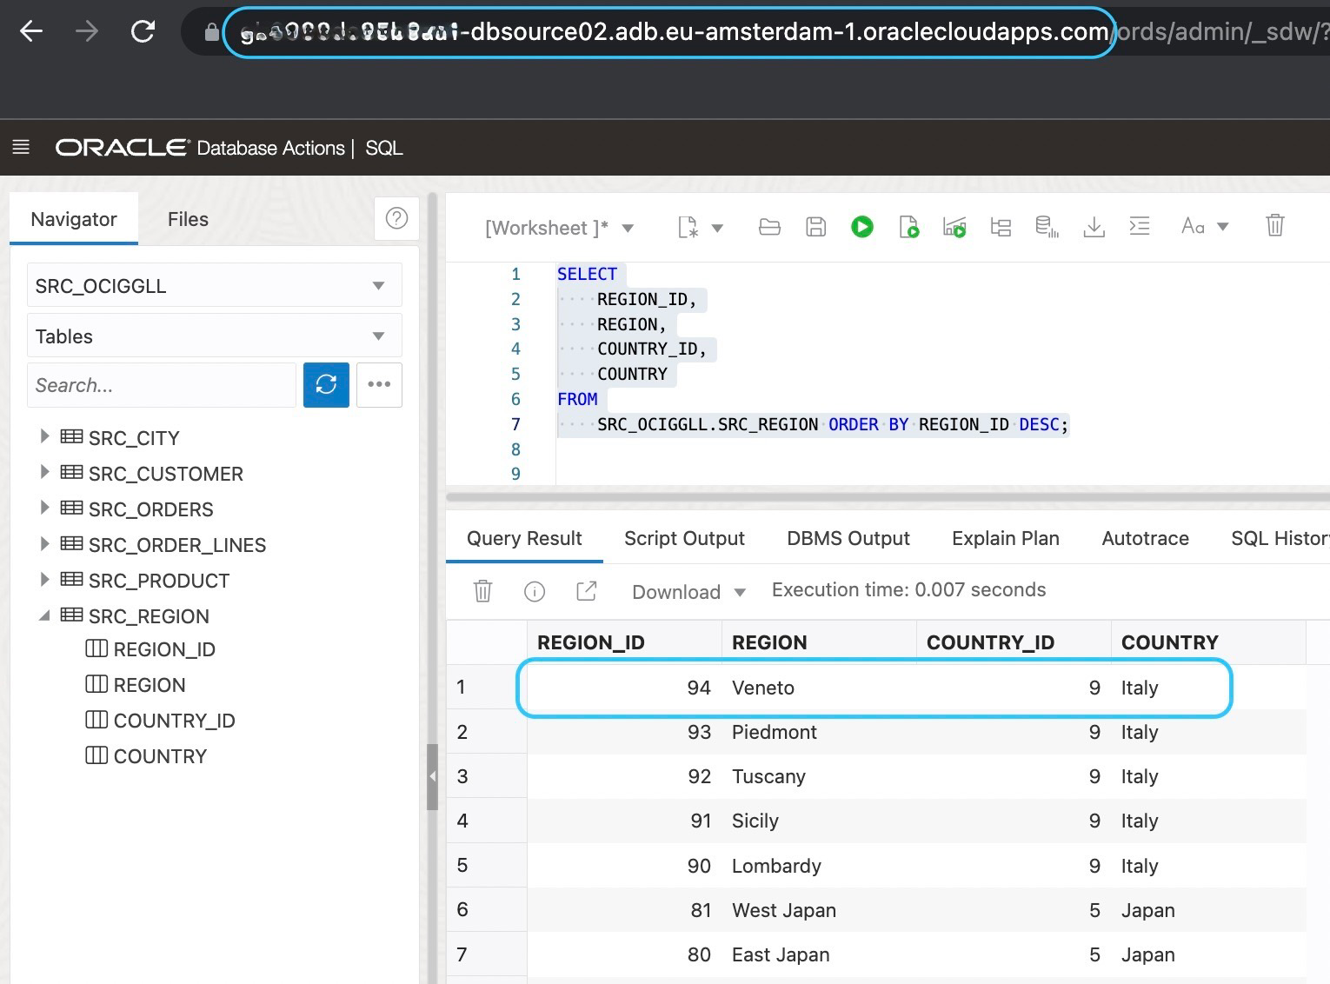Click the browser address bar URL
Image resolution: width=1330 pixels, height=984 pixels.
pyautogui.click(x=668, y=32)
